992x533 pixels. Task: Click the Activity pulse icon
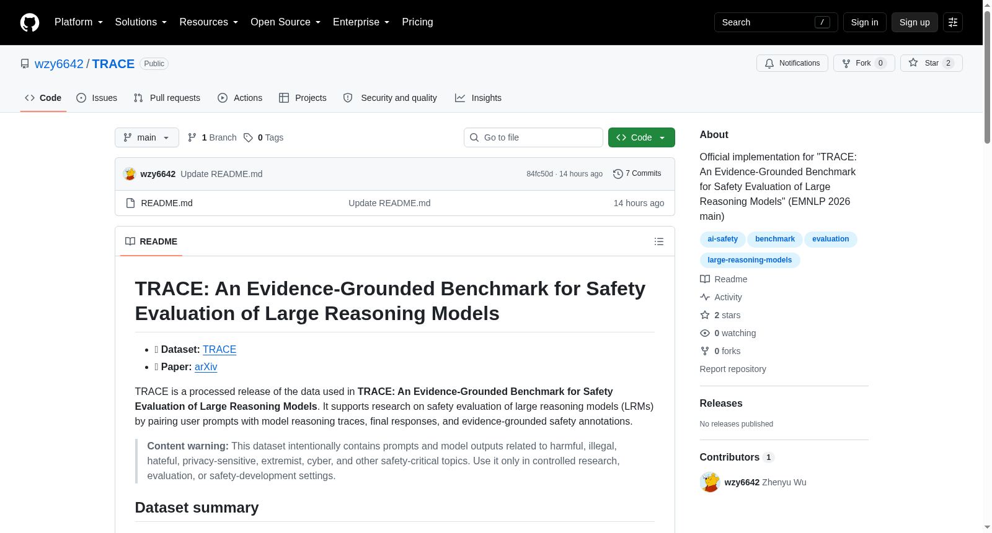pyautogui.click(x=705, y=297)
